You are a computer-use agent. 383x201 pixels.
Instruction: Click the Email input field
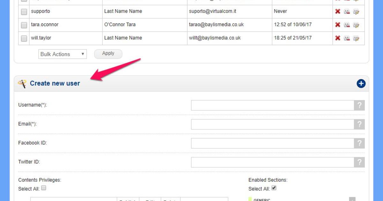click(273, 124)
